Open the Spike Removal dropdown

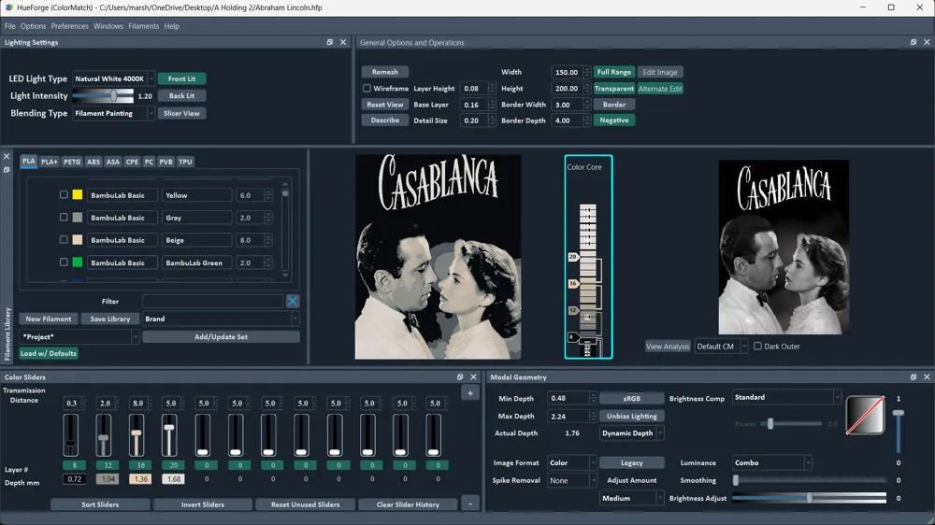point(571,480)
